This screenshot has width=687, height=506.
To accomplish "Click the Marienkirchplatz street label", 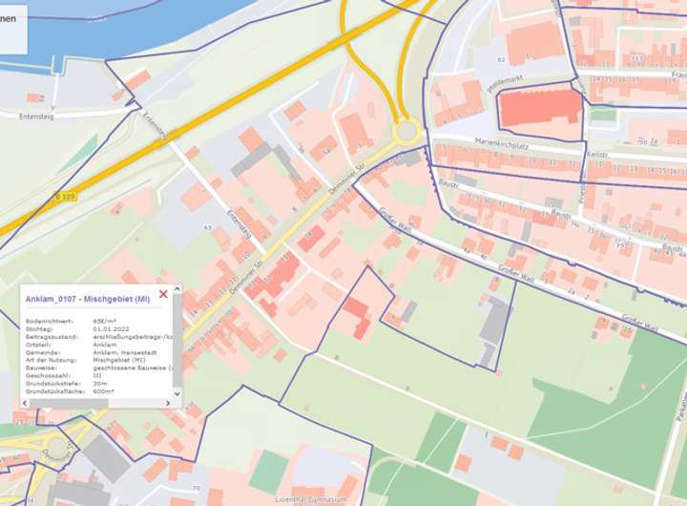I will [x=501, y=146].
